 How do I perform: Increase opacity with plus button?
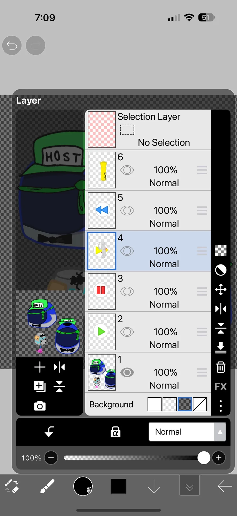219,458
